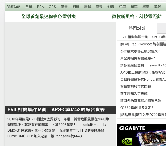Open the GIGABYTE advertisement banner

point(142,135)
